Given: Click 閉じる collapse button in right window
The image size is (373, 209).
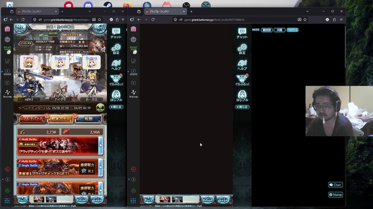Looking at the screenshot, I should (x=242, y=107).
